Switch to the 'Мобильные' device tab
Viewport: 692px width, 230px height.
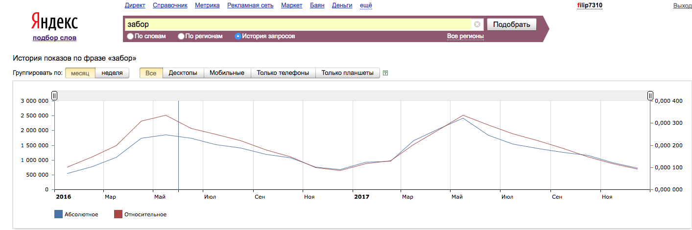point(227,73)
